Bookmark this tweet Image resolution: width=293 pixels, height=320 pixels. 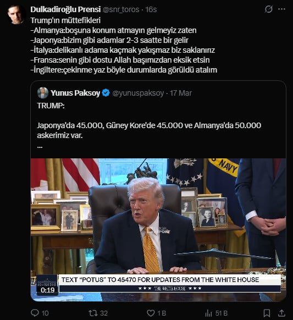point(267,313)
